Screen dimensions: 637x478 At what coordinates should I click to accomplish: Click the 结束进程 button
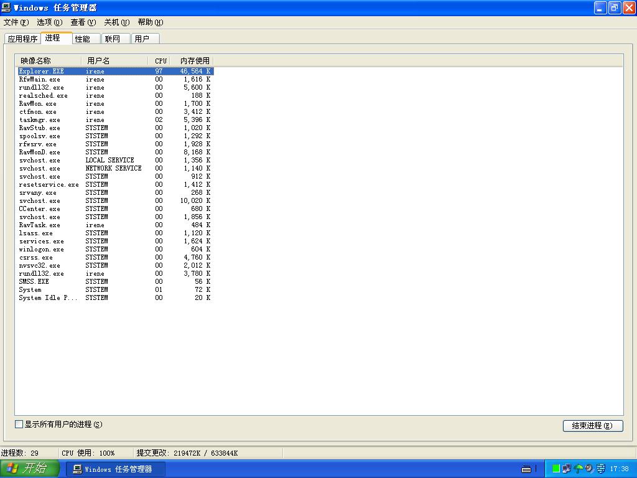click(593, 426)
